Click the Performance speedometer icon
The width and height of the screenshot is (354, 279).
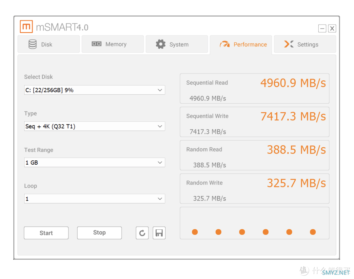coord(225,44)
